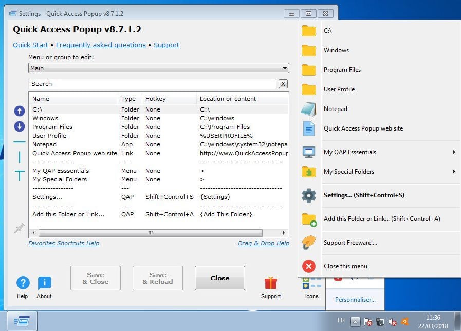Screen dimensions: 461x331
Task: Click into the Search field
Action: (x=152, y=84)
